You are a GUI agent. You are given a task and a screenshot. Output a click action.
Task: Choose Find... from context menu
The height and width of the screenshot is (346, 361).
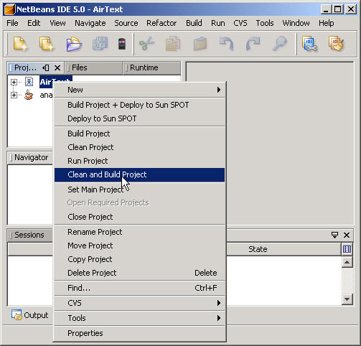(140, 288)
